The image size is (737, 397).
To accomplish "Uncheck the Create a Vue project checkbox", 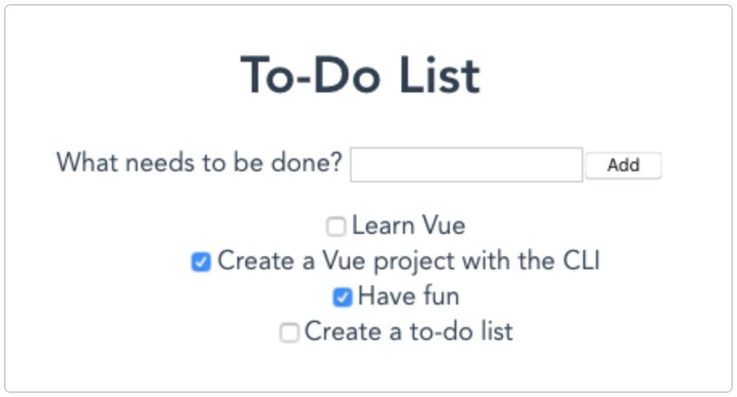I will (x=201, y=262).
